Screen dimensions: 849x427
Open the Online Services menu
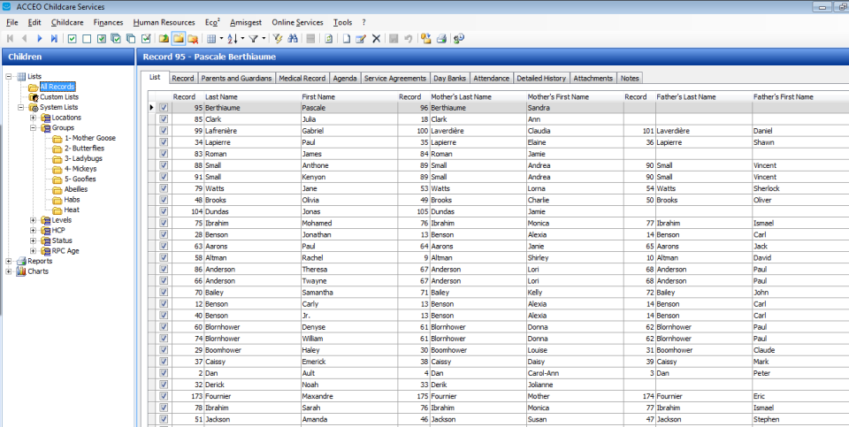click(297, 22)
